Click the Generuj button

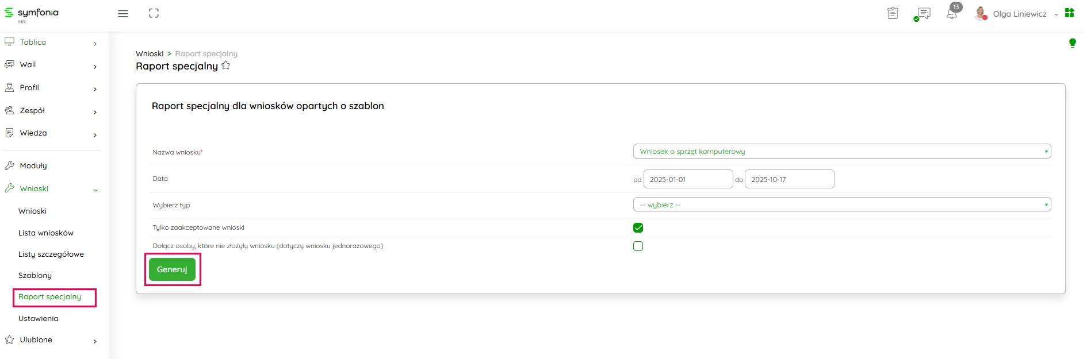(x=172, y=269)
